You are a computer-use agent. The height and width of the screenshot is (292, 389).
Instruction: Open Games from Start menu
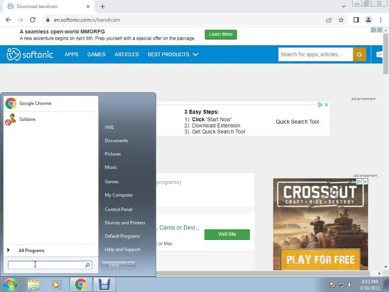(112, 181)
